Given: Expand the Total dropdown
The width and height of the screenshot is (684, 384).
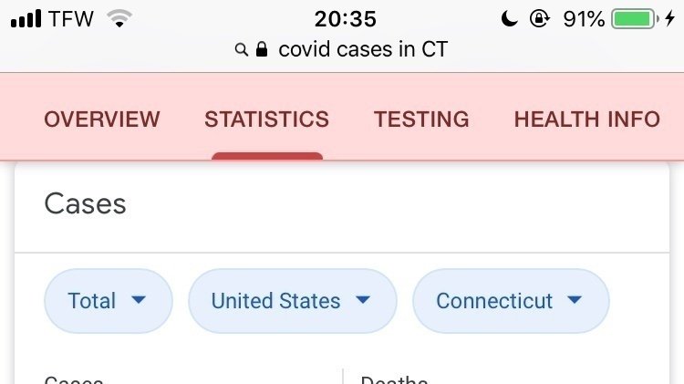Looking at the screenshot, I should (x=109, y=301).
